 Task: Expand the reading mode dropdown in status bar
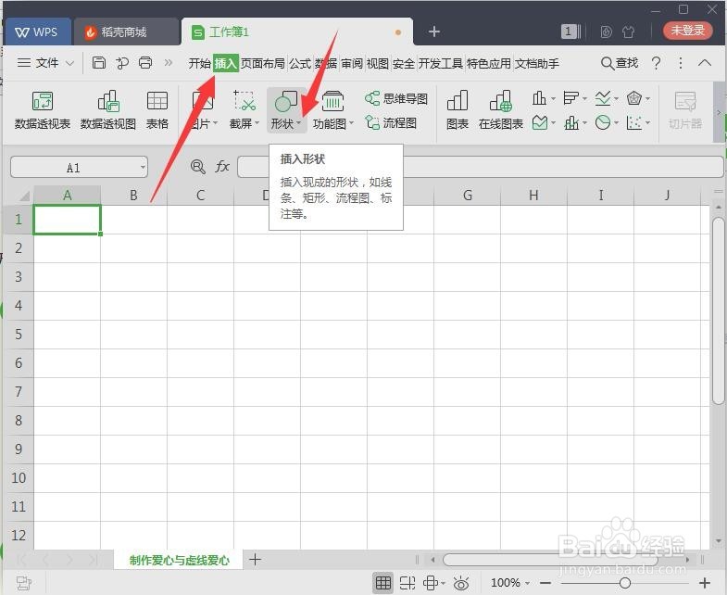coord(444,583)
